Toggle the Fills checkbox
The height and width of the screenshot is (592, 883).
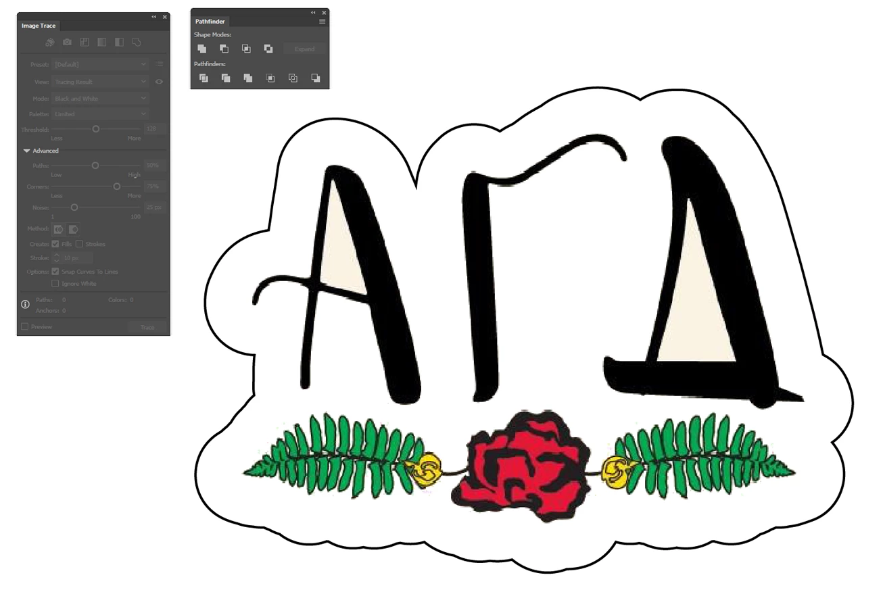click(55, 244)
